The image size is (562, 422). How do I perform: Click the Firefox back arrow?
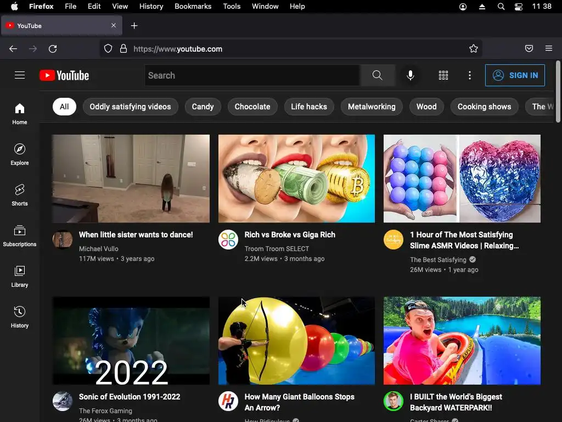pos(13,49)
